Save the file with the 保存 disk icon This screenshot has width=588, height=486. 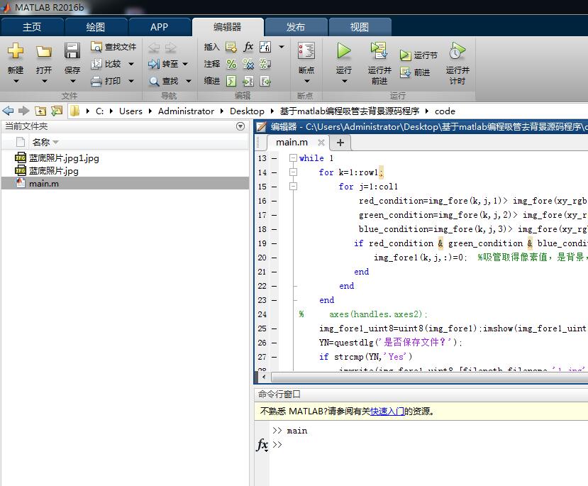72,50
